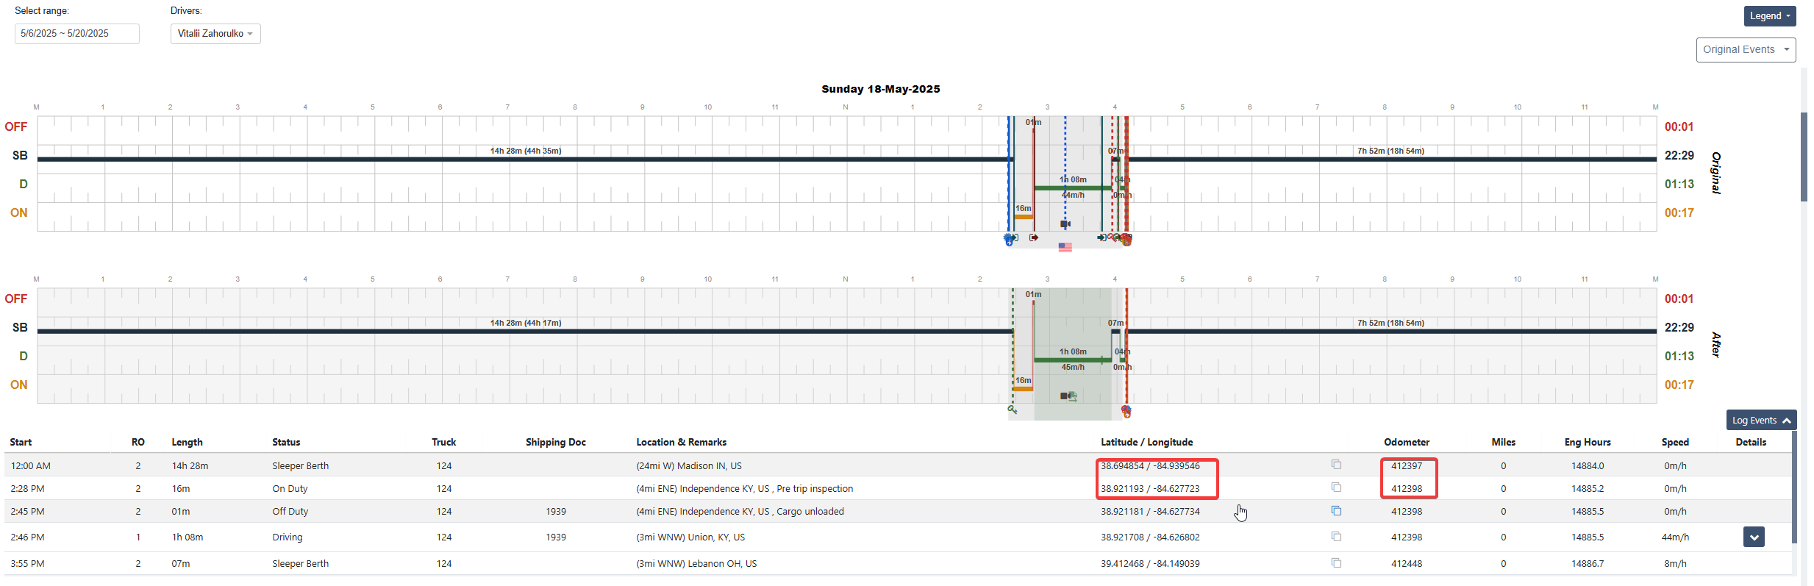Click coordinates 38.921193 / -84.627723

1150,488
